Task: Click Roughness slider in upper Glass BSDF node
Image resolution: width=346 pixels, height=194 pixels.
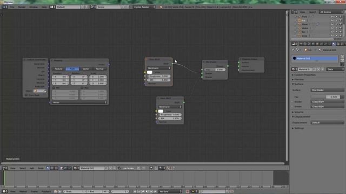Action: pos(158,76)
